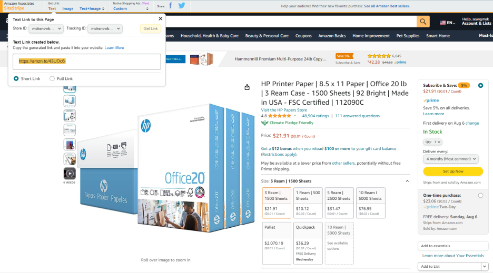Click the Set Up Now button
The width and height of the screenshot is (493, 273).
pyautogui.click(x=453, y=171)
